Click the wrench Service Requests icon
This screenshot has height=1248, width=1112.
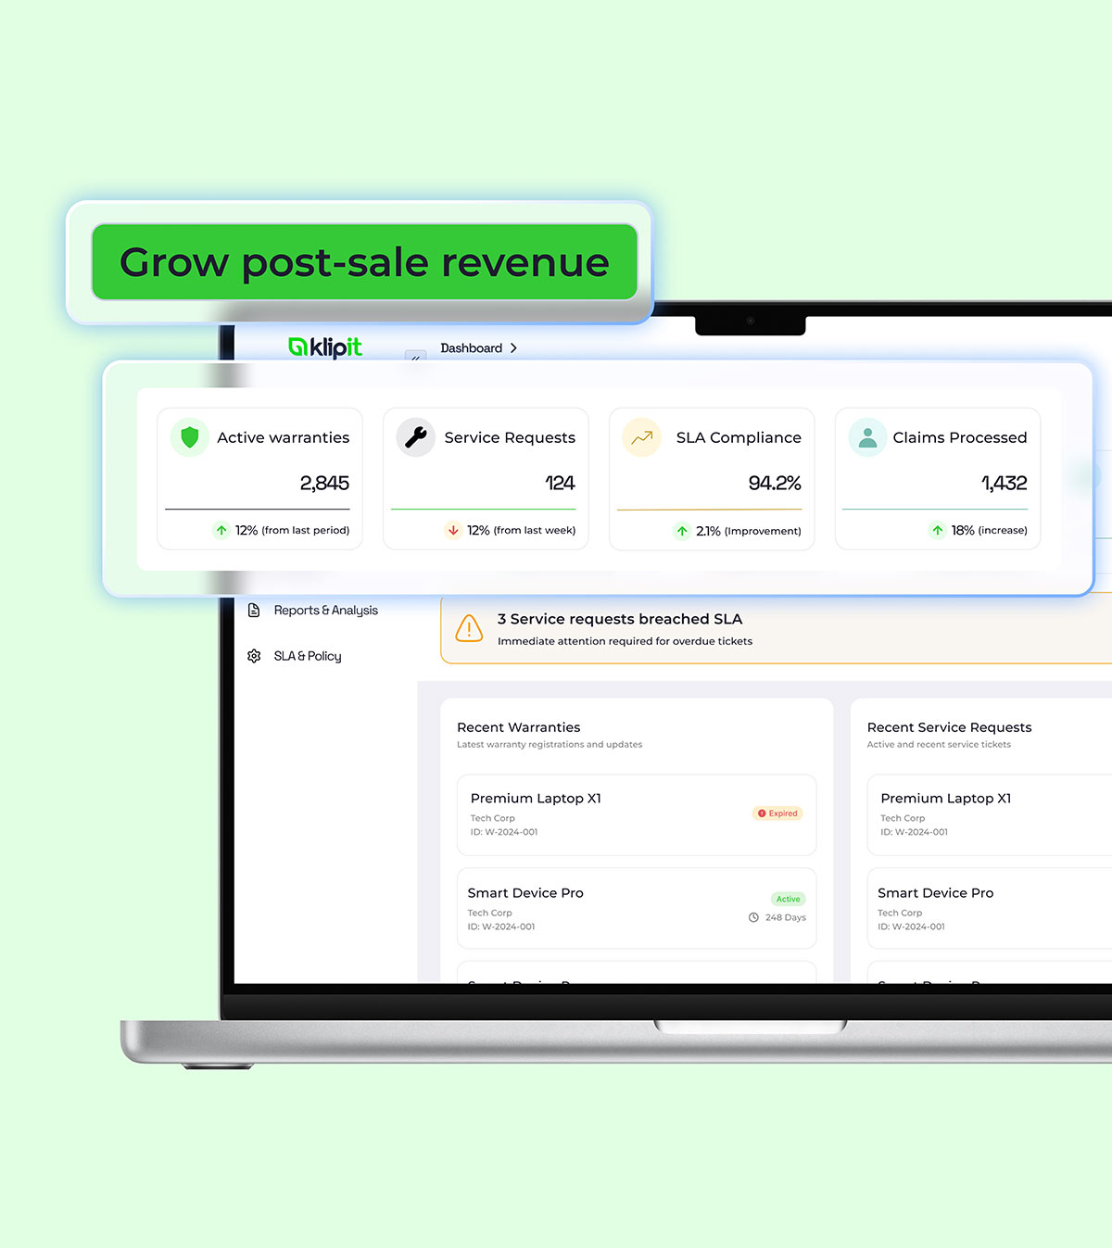click(x=416, y=437)
